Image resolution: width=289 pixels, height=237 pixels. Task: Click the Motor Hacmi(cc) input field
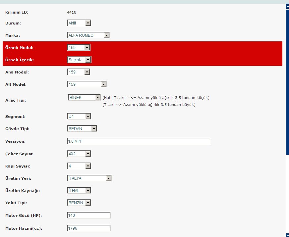tap(88, 228)
